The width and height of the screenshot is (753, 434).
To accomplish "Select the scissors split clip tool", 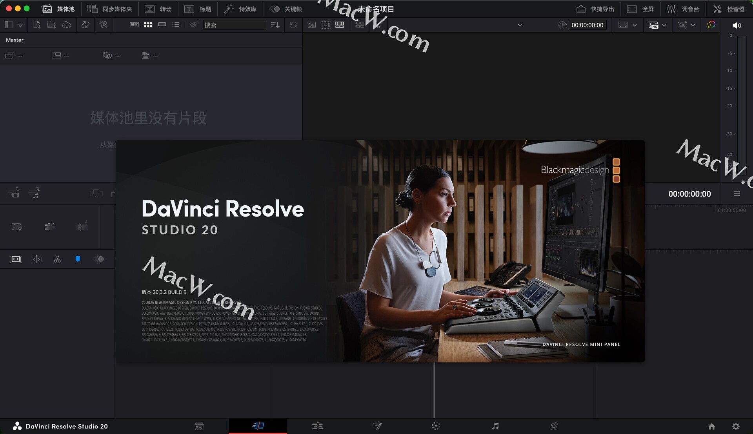I will [57, 259].
